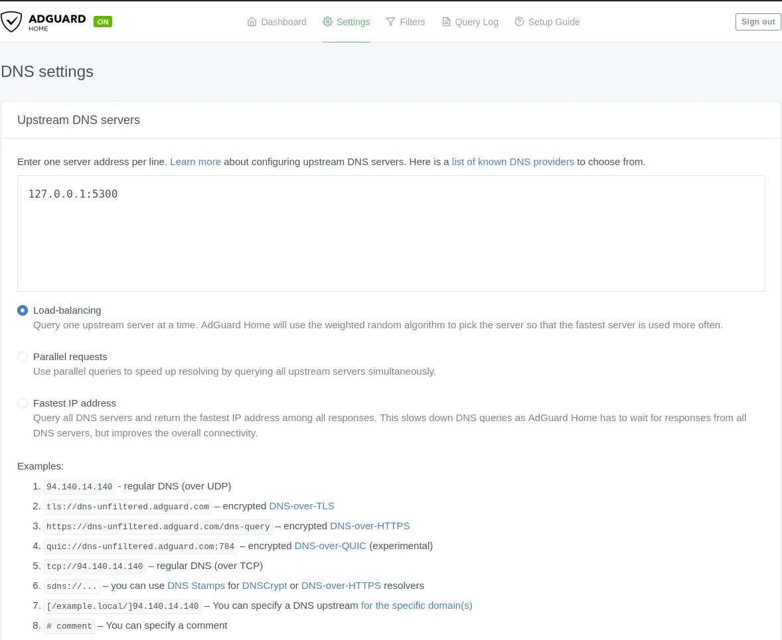Click the Filters funnel icon
The height and width of the screenshot is (640, 782).
pyautogui.click(x=390, y=22)
